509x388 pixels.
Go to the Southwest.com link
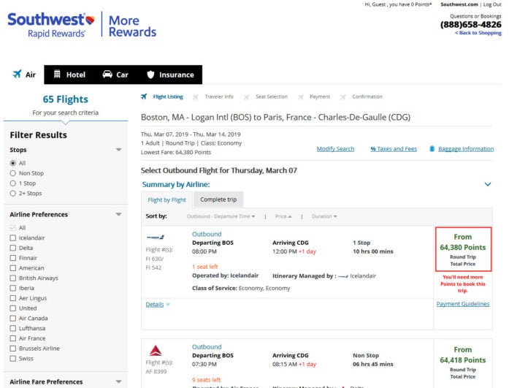click(459, 4)
